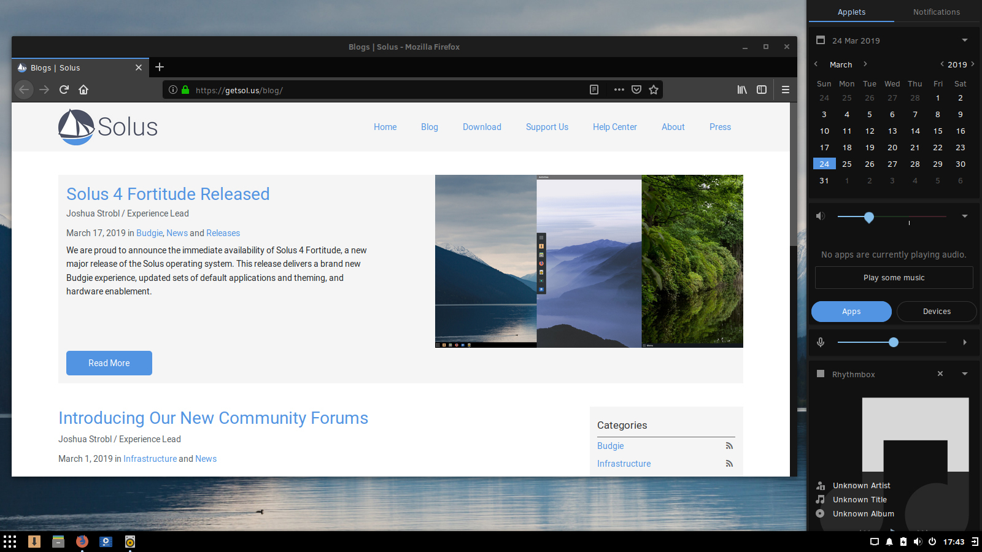Select the Devices audio view
Image resolution: width=982 pixels, height=552 pixels.
(x=937, y=312)
